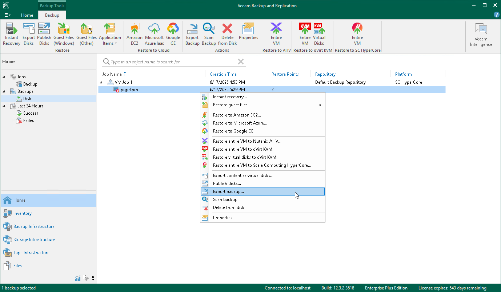Collapse the Jobs tree node
The width and height of the screenshot is (501, 292).
tap(4, 77)
